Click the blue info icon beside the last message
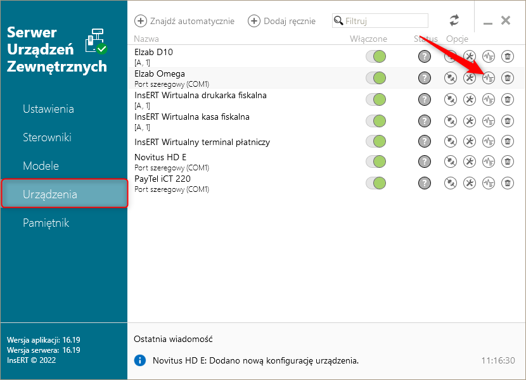The width and height of the screenshot is (526, 380). 140,360
